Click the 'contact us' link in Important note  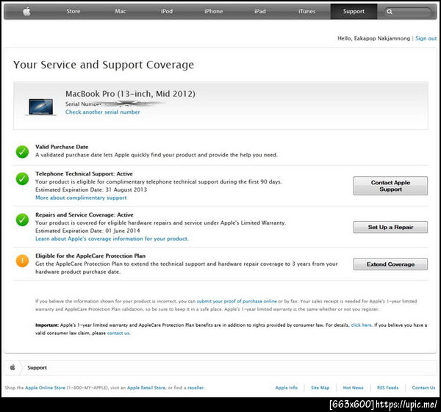(118, 333)
